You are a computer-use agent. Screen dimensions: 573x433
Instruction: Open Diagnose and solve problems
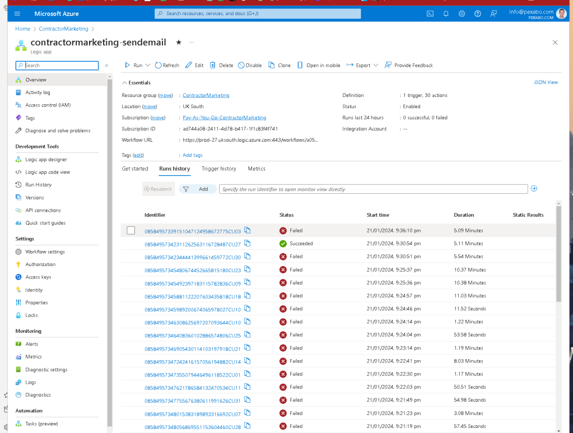click(x=57, y=131)
